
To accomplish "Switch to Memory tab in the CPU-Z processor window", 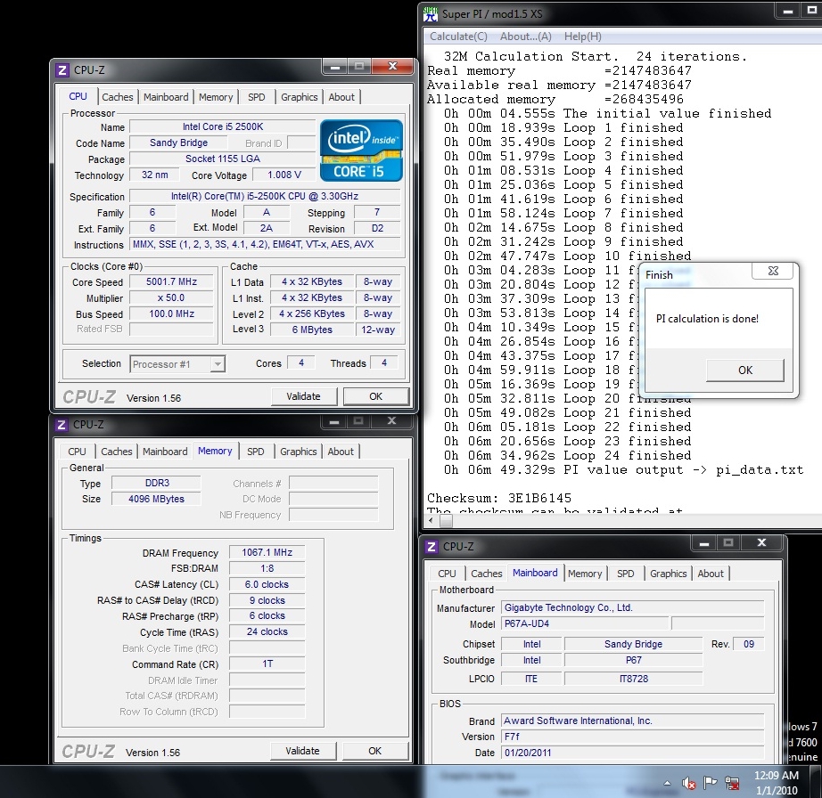I will [x=216, y=97].
